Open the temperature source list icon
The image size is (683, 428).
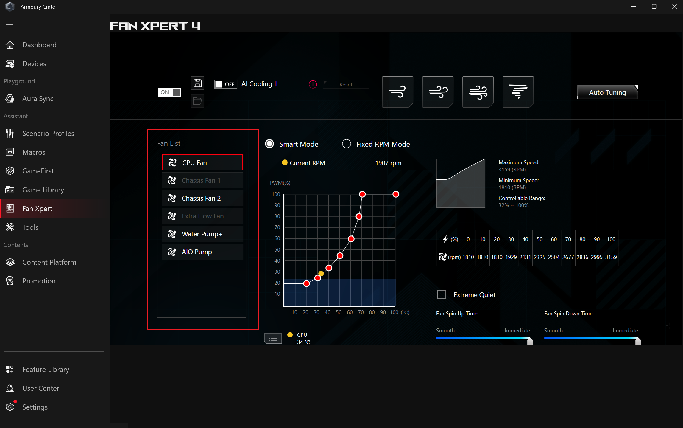pos(273,338)
